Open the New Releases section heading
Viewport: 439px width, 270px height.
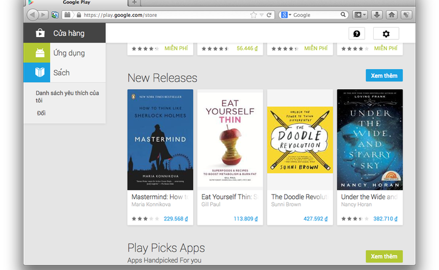point(162,78)
